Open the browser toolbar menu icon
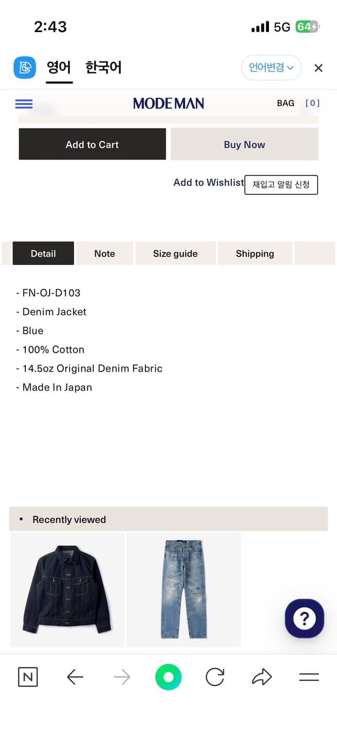Screen dimensions: 337x730 [308, 676]
